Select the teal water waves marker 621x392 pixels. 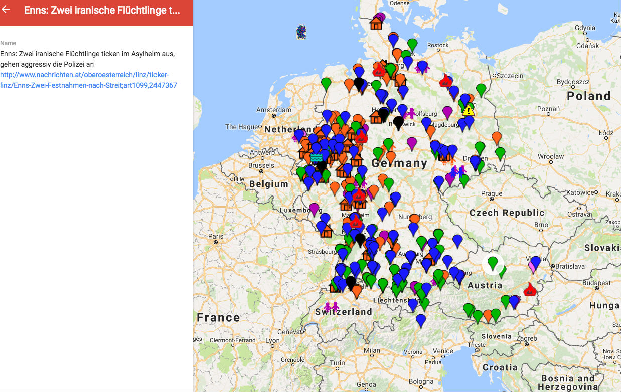coord(317,157)
